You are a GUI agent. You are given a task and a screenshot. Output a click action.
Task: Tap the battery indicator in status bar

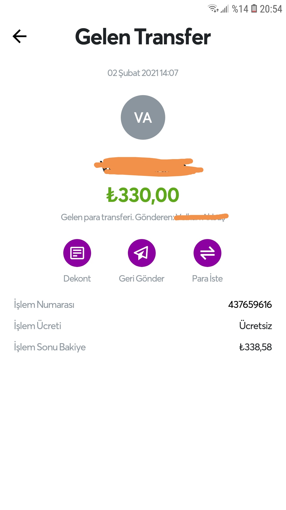click(x=254, y=9)
